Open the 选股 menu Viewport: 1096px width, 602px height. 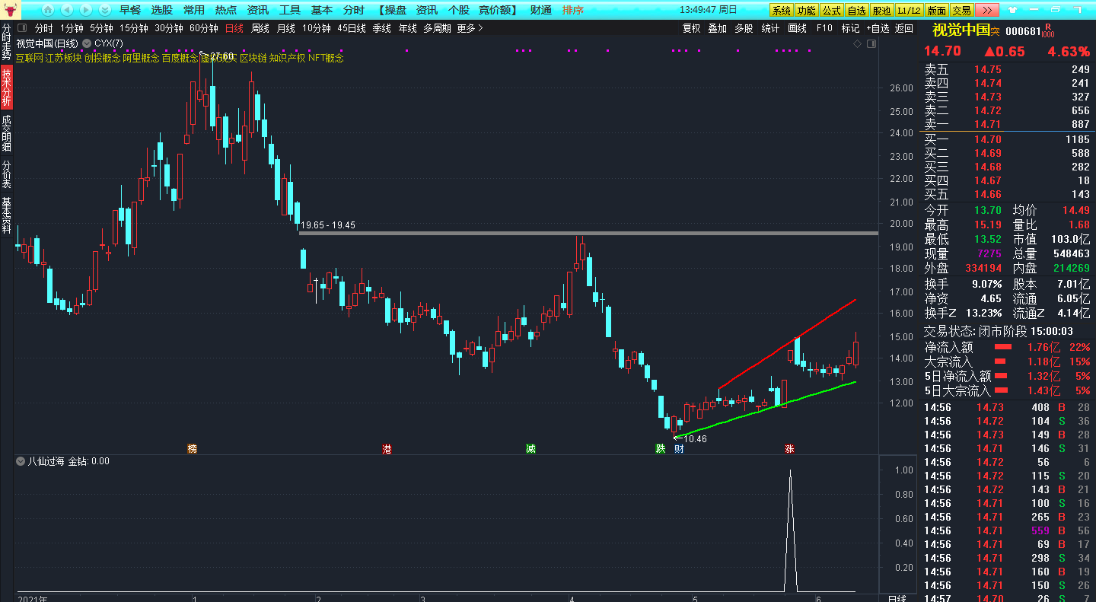coord(161,10)
